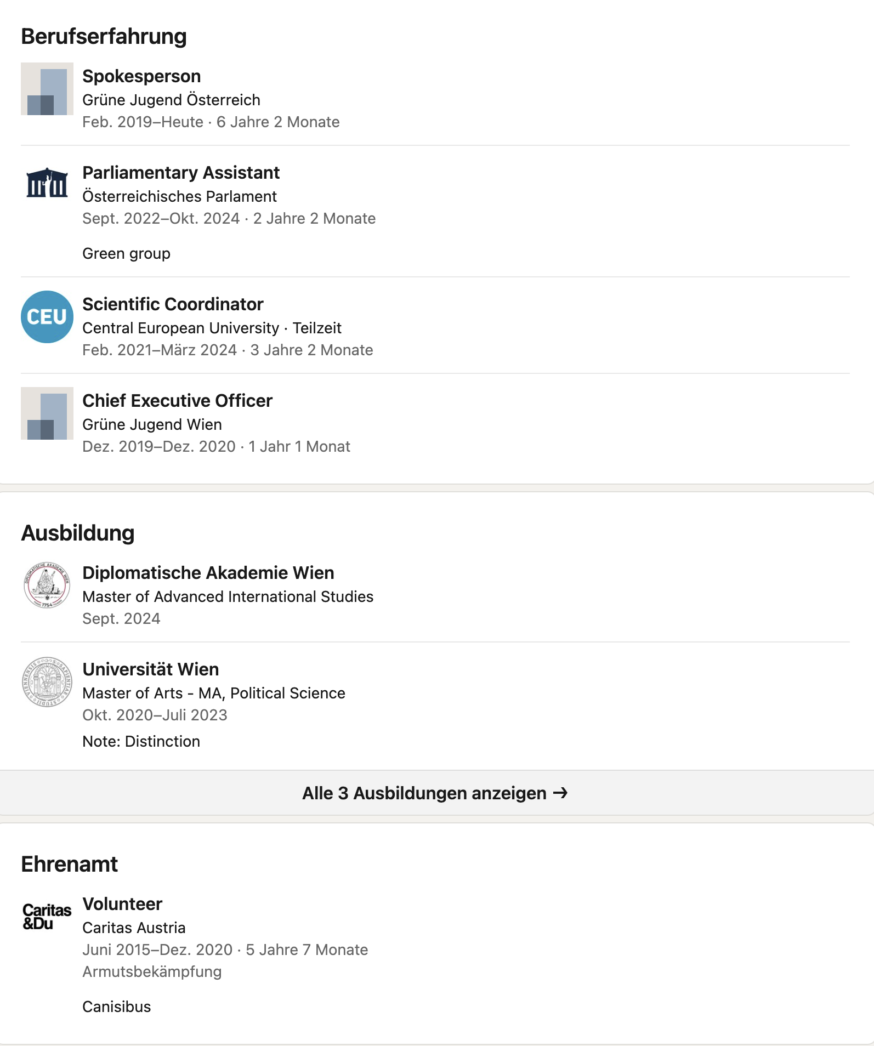Expand all 3 Ausbildungen entries
Screen dimensions: 874x1046
pyautogui.click(x=435, y=793)
